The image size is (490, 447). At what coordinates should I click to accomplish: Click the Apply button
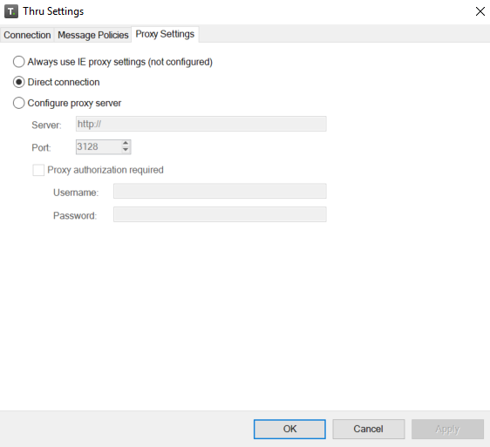click(x=447, y=429)
